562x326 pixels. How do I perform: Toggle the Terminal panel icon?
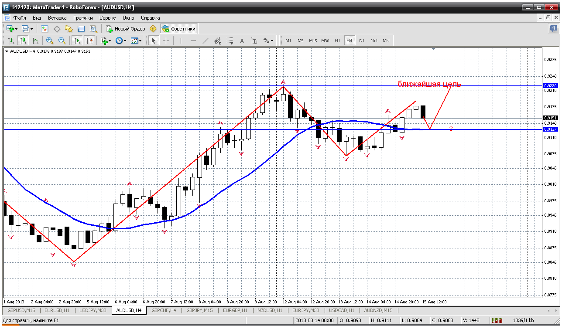coord(81,29)
